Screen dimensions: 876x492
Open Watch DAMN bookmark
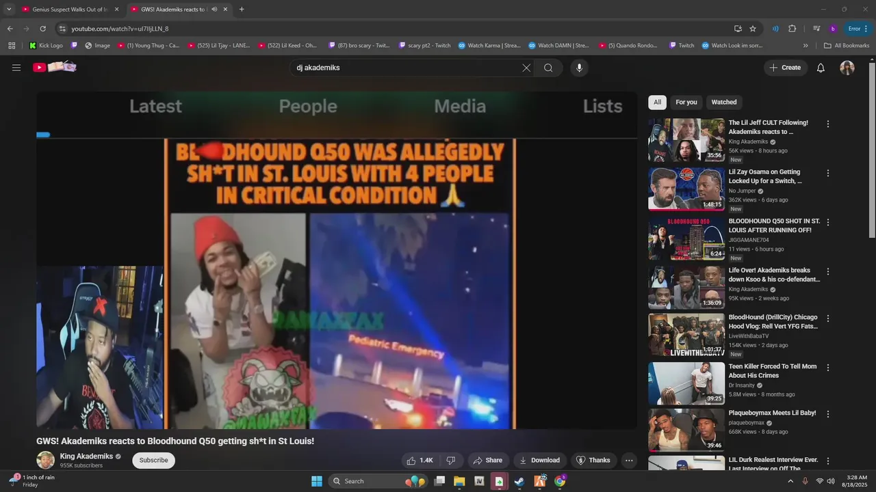(558, 46)
